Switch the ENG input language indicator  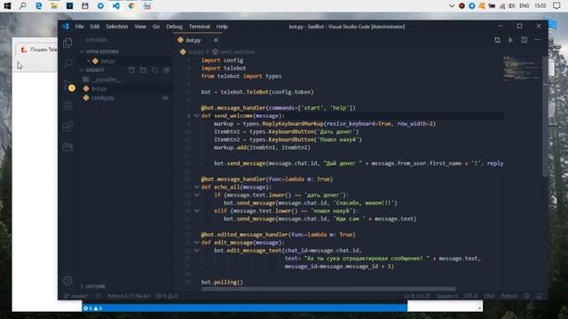click(525, 6)
